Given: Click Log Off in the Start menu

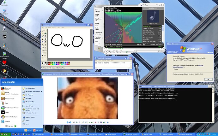Looking at the screenshot, I should tap(28, 130).
